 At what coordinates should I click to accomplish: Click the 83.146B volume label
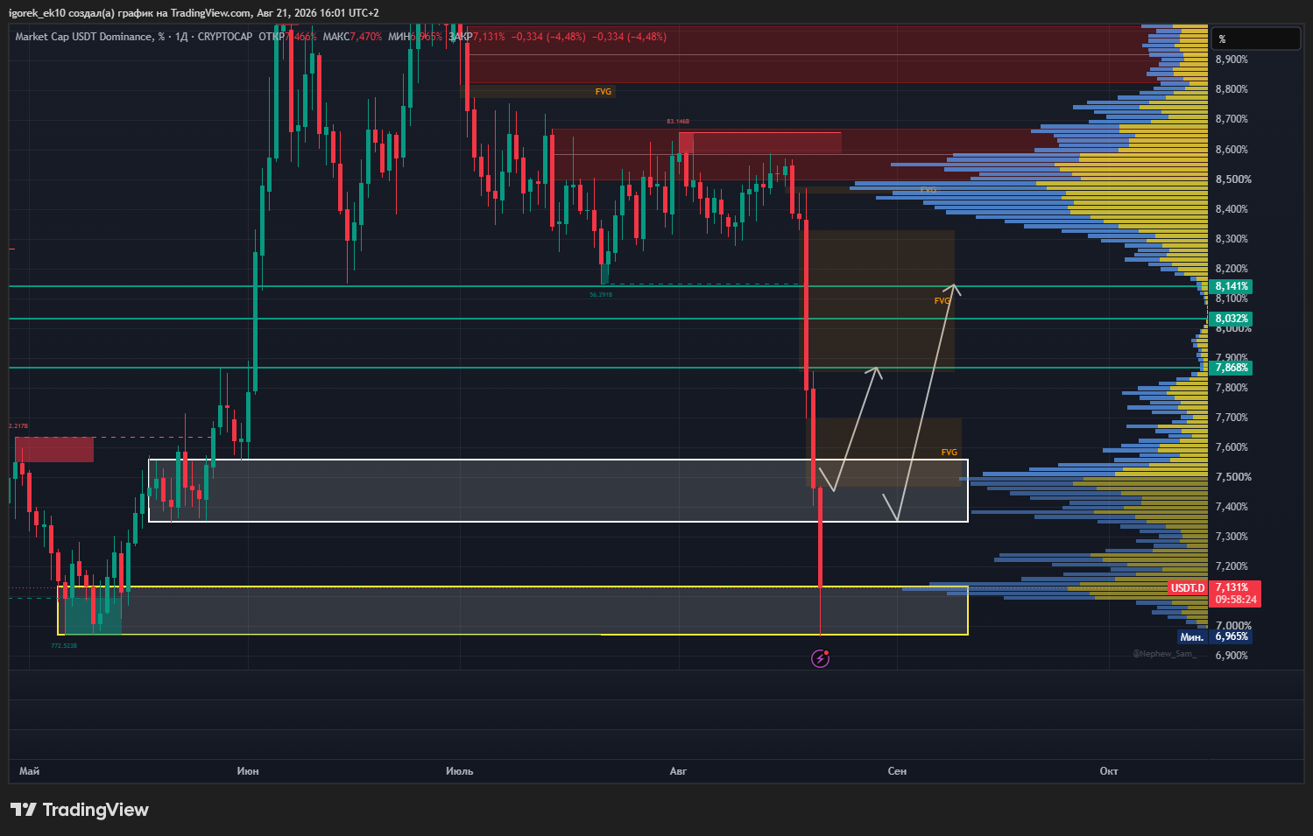678,122
